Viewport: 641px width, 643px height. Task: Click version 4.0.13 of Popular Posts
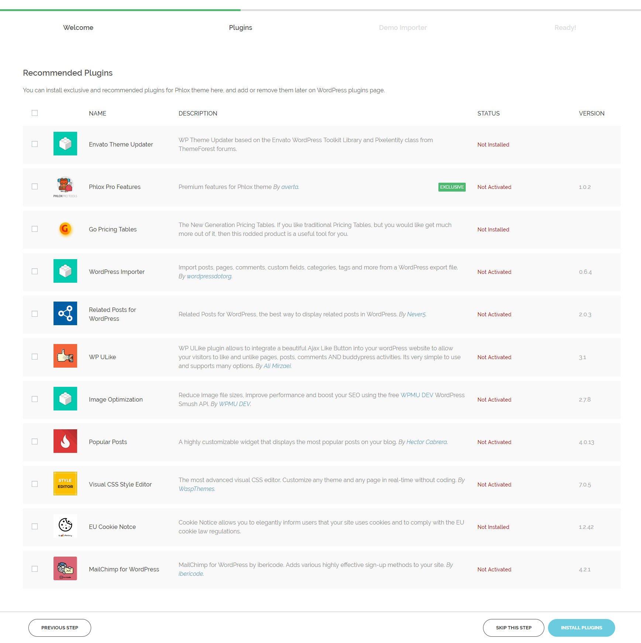pos(586,442)
